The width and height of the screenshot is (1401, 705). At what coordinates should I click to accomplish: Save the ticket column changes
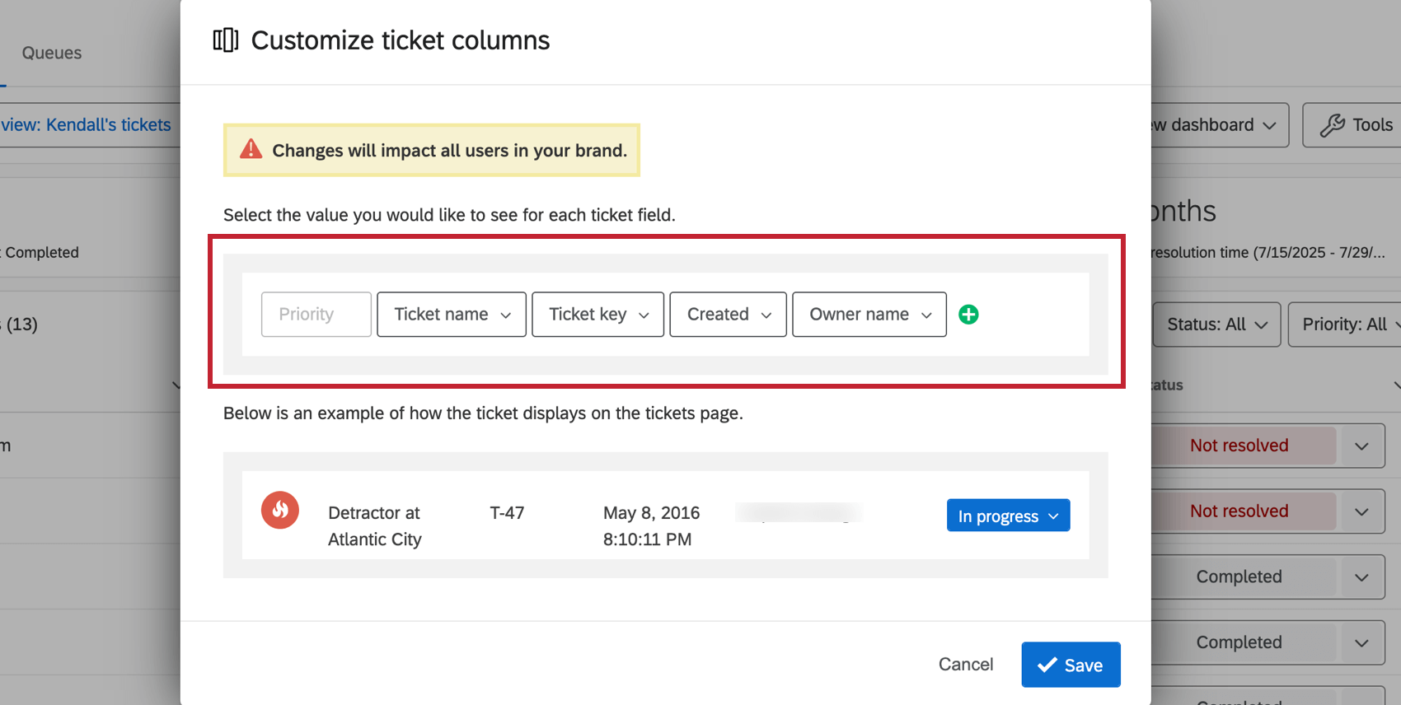(x=1071, y=665)
